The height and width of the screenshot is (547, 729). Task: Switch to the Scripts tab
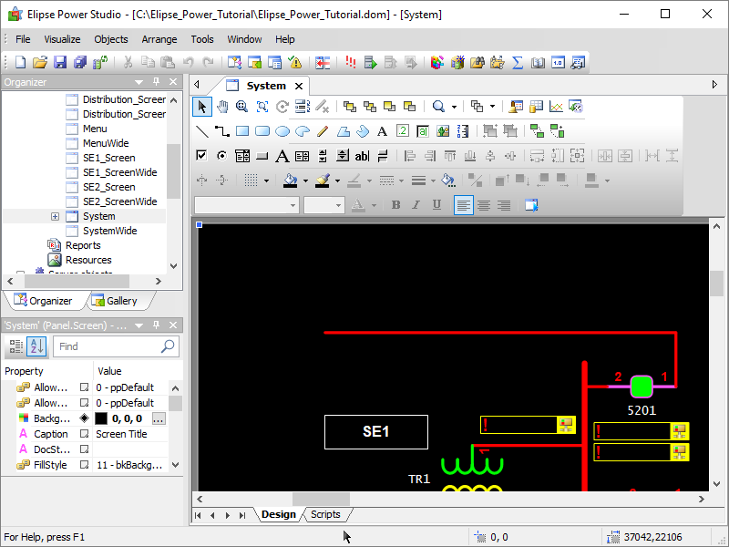[x=325, y=514]
